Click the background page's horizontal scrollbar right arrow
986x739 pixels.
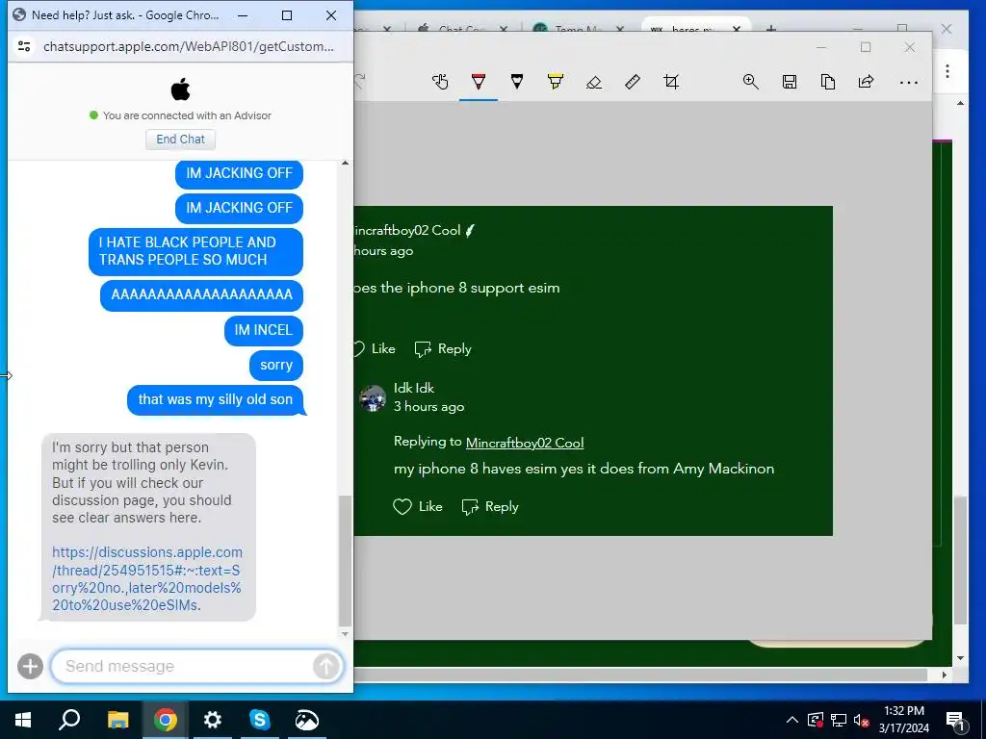pos(944,675)
